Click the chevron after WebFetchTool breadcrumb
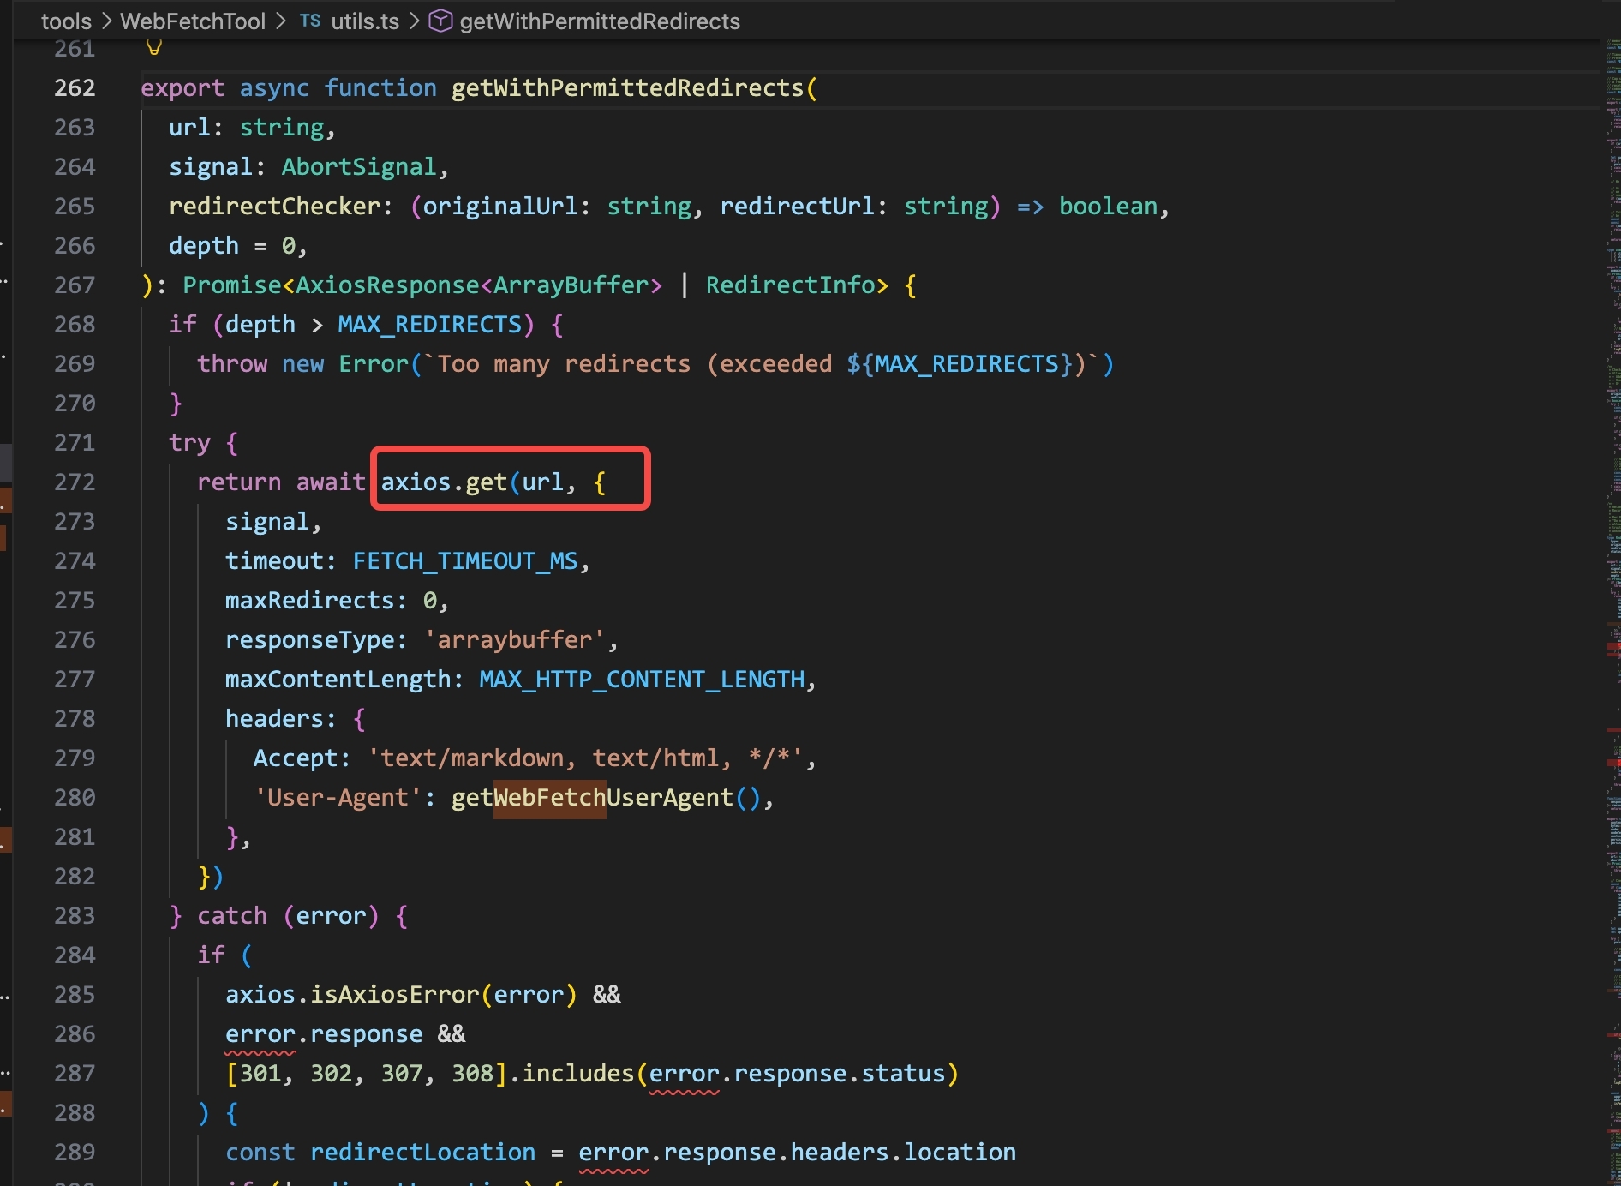Image resolution: width=1621 pixels, height=1186 pixels. click(x=281, y=21)
